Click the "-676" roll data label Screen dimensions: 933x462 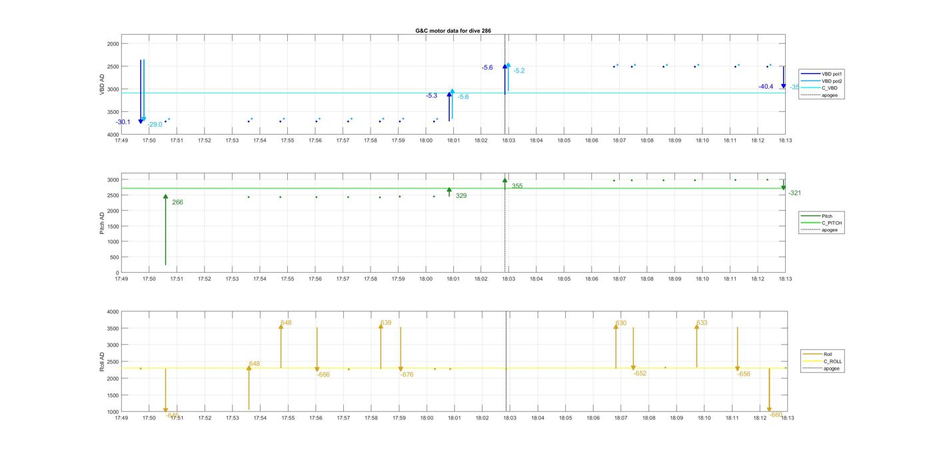click(407, 375)
